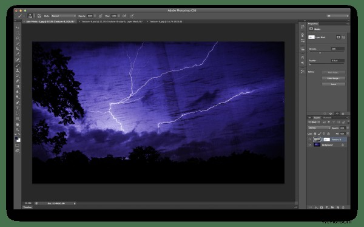The height and width of the screenshot is (227, 364).
Task: Select the Spot Healing Brush tool
Action: coord(18,59)
